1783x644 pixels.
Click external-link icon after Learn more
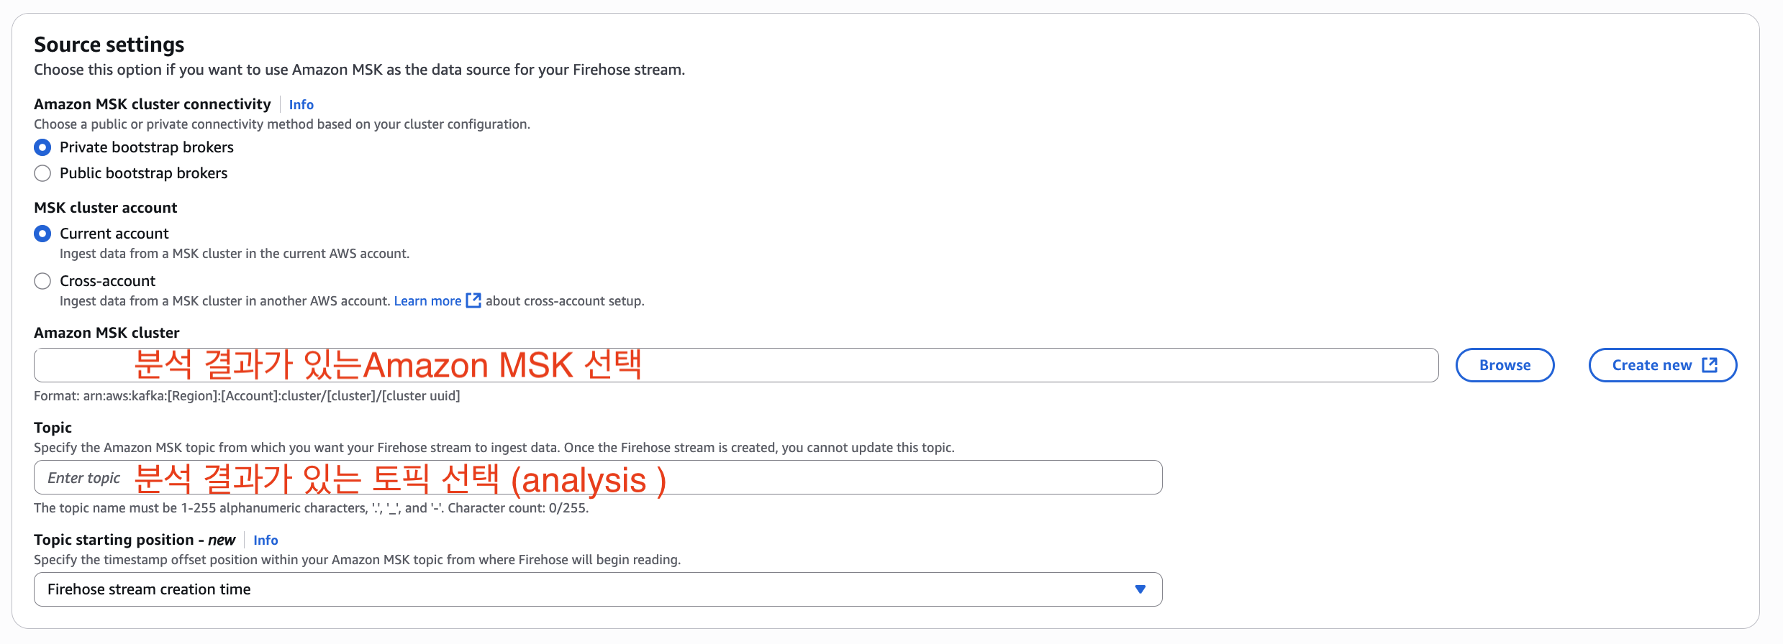(473, 300)
